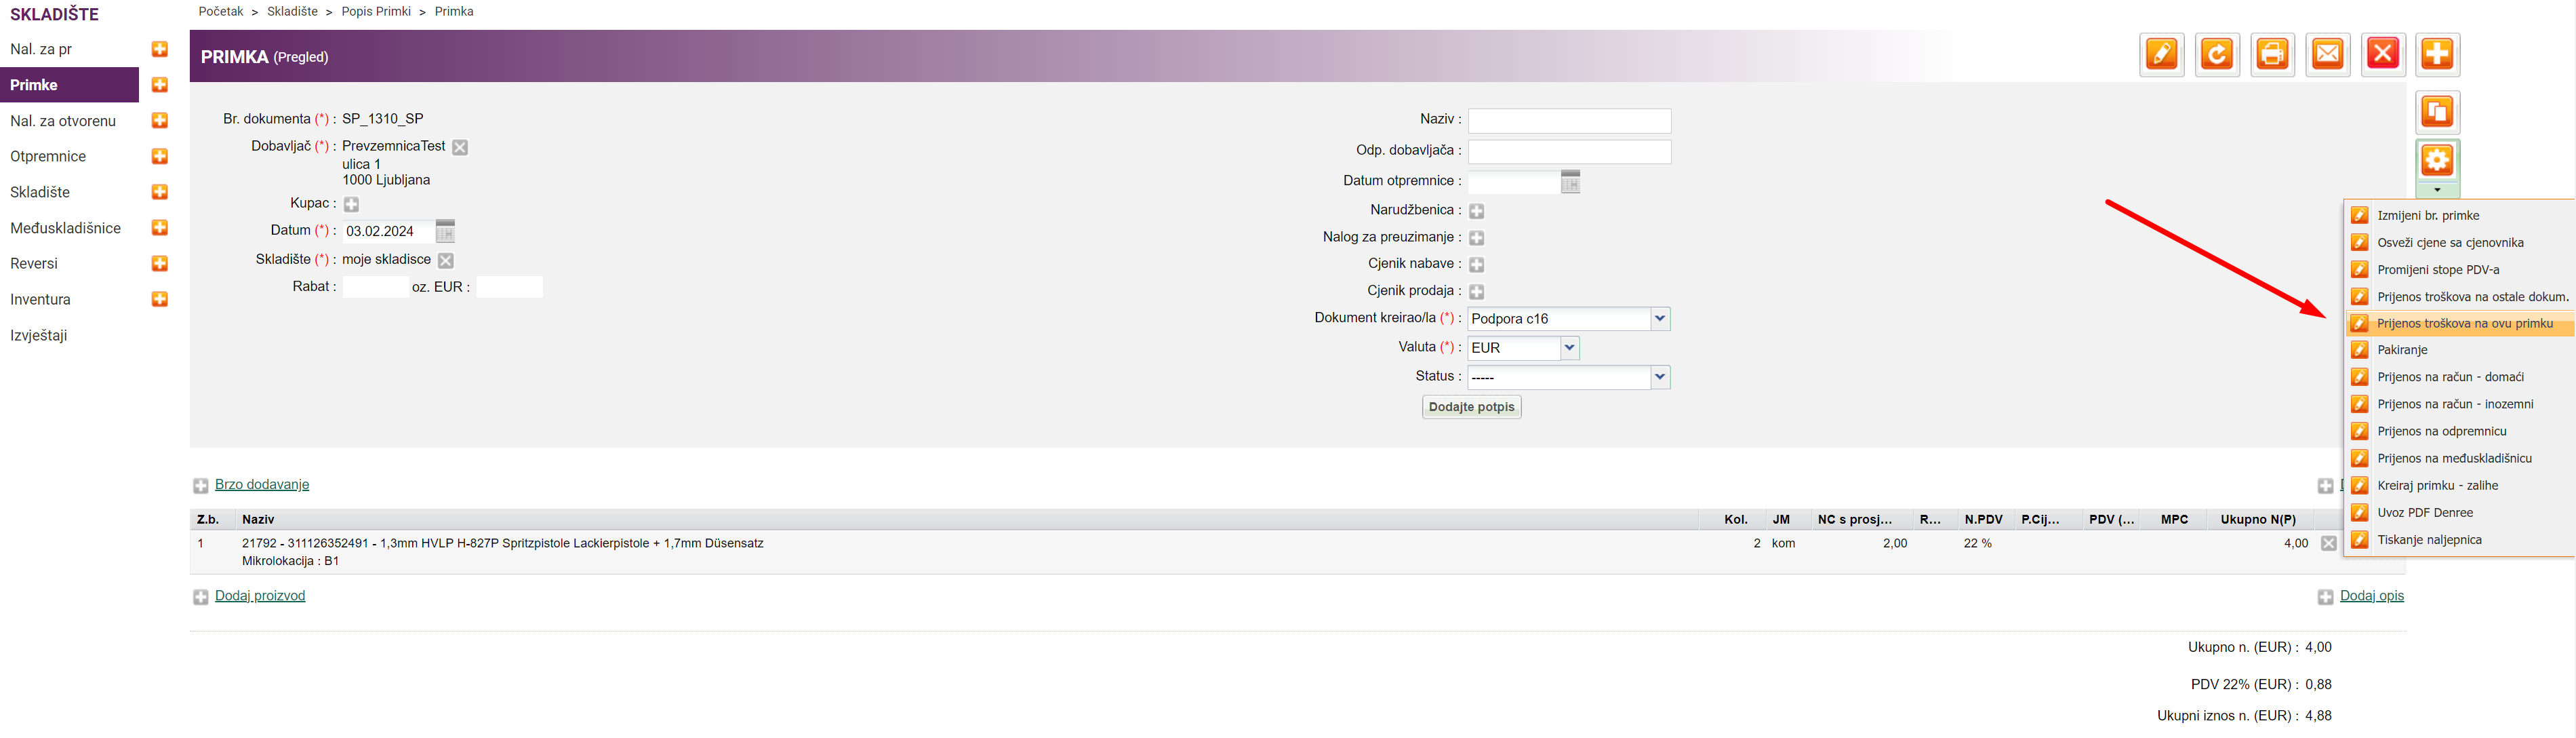The width and height of the screenshot is (2576, 738).
Task: Remove supplier PrevzemnicaTest with X icon
Action: point(460,147)
